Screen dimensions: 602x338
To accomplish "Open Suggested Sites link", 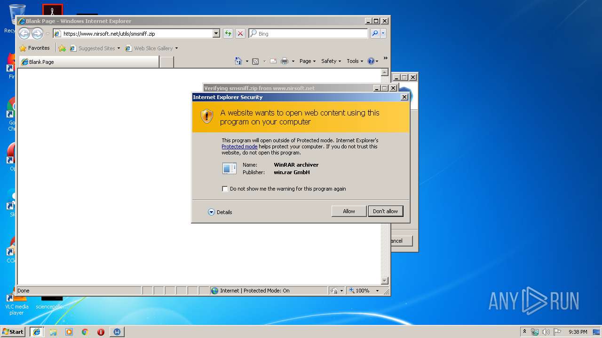I will point(95,48).
